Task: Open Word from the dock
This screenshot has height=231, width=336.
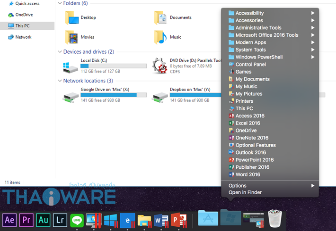Action: pyautogui.click(x=161, y=220)
